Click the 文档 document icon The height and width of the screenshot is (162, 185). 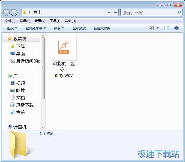(x=13, y=97)
